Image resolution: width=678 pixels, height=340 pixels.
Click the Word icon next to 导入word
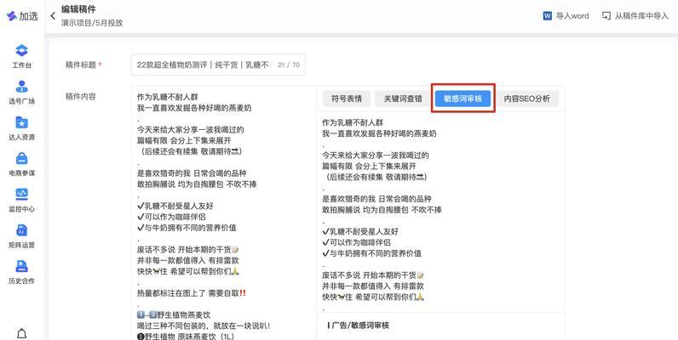click(547, 16)
